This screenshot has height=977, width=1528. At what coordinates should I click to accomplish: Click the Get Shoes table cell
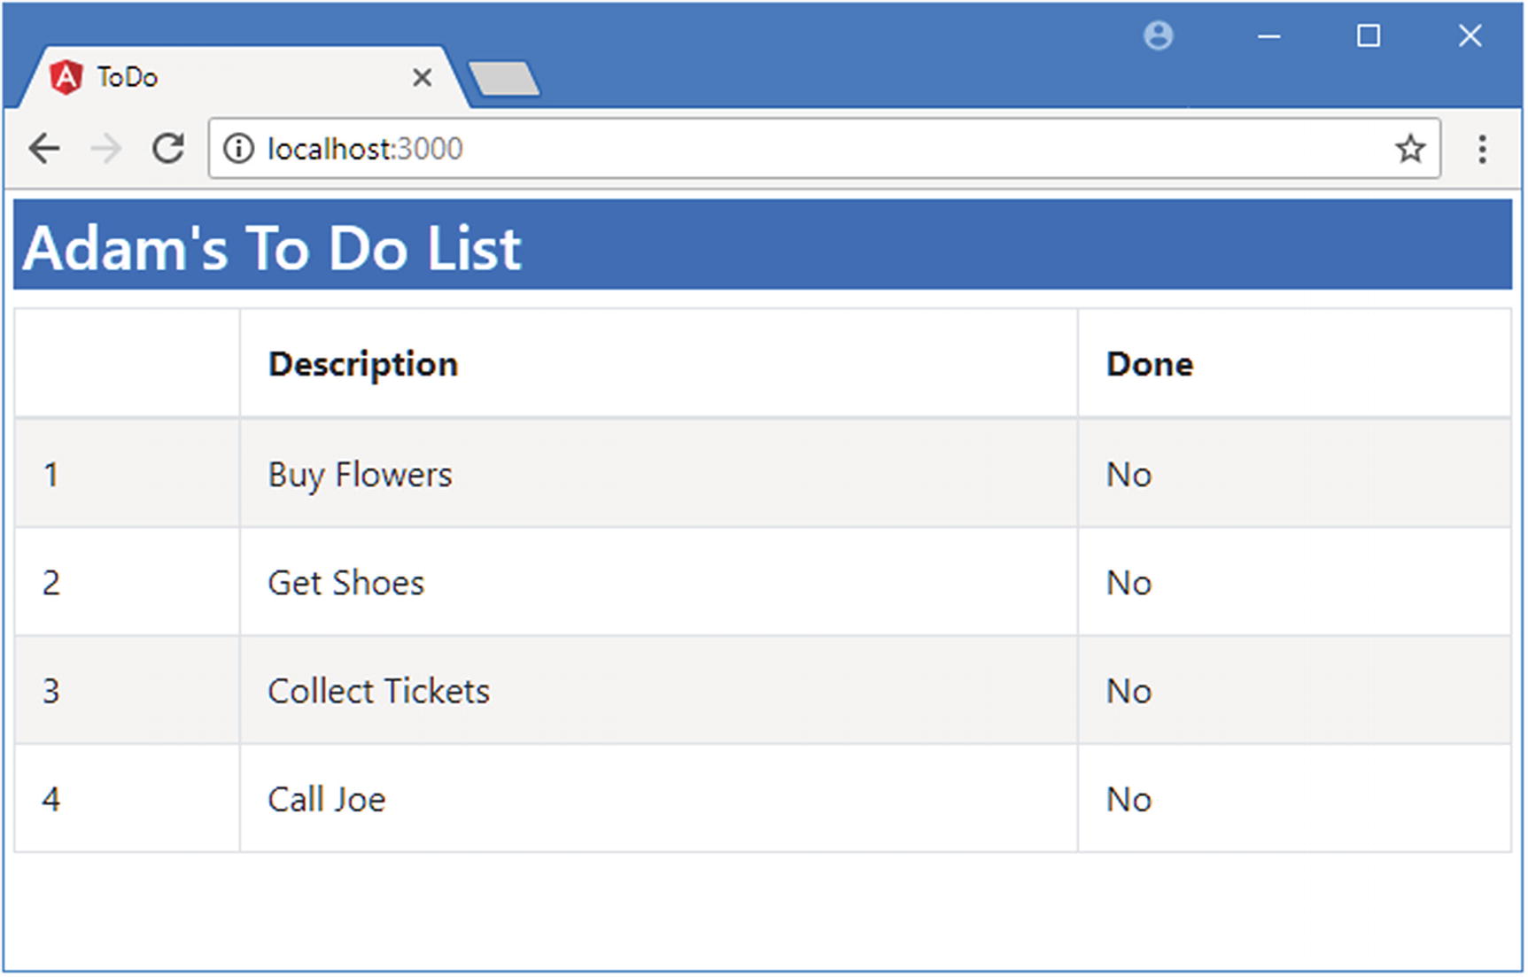(346, 583)
